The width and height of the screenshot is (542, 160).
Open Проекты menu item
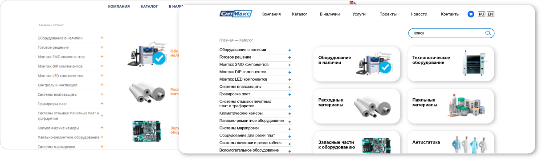[x=388, y=14]
